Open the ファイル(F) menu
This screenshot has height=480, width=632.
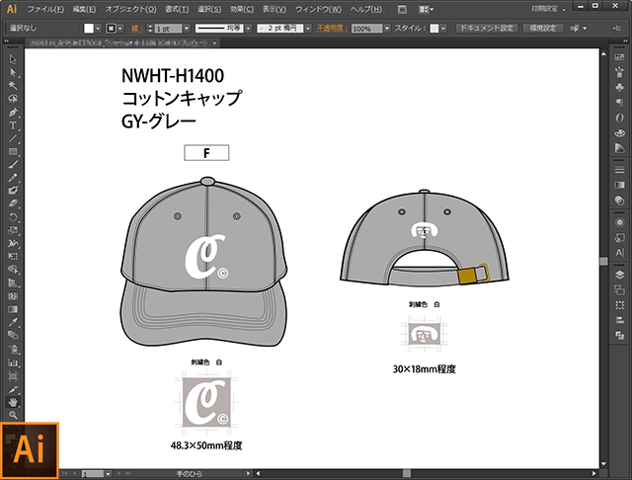46,9
